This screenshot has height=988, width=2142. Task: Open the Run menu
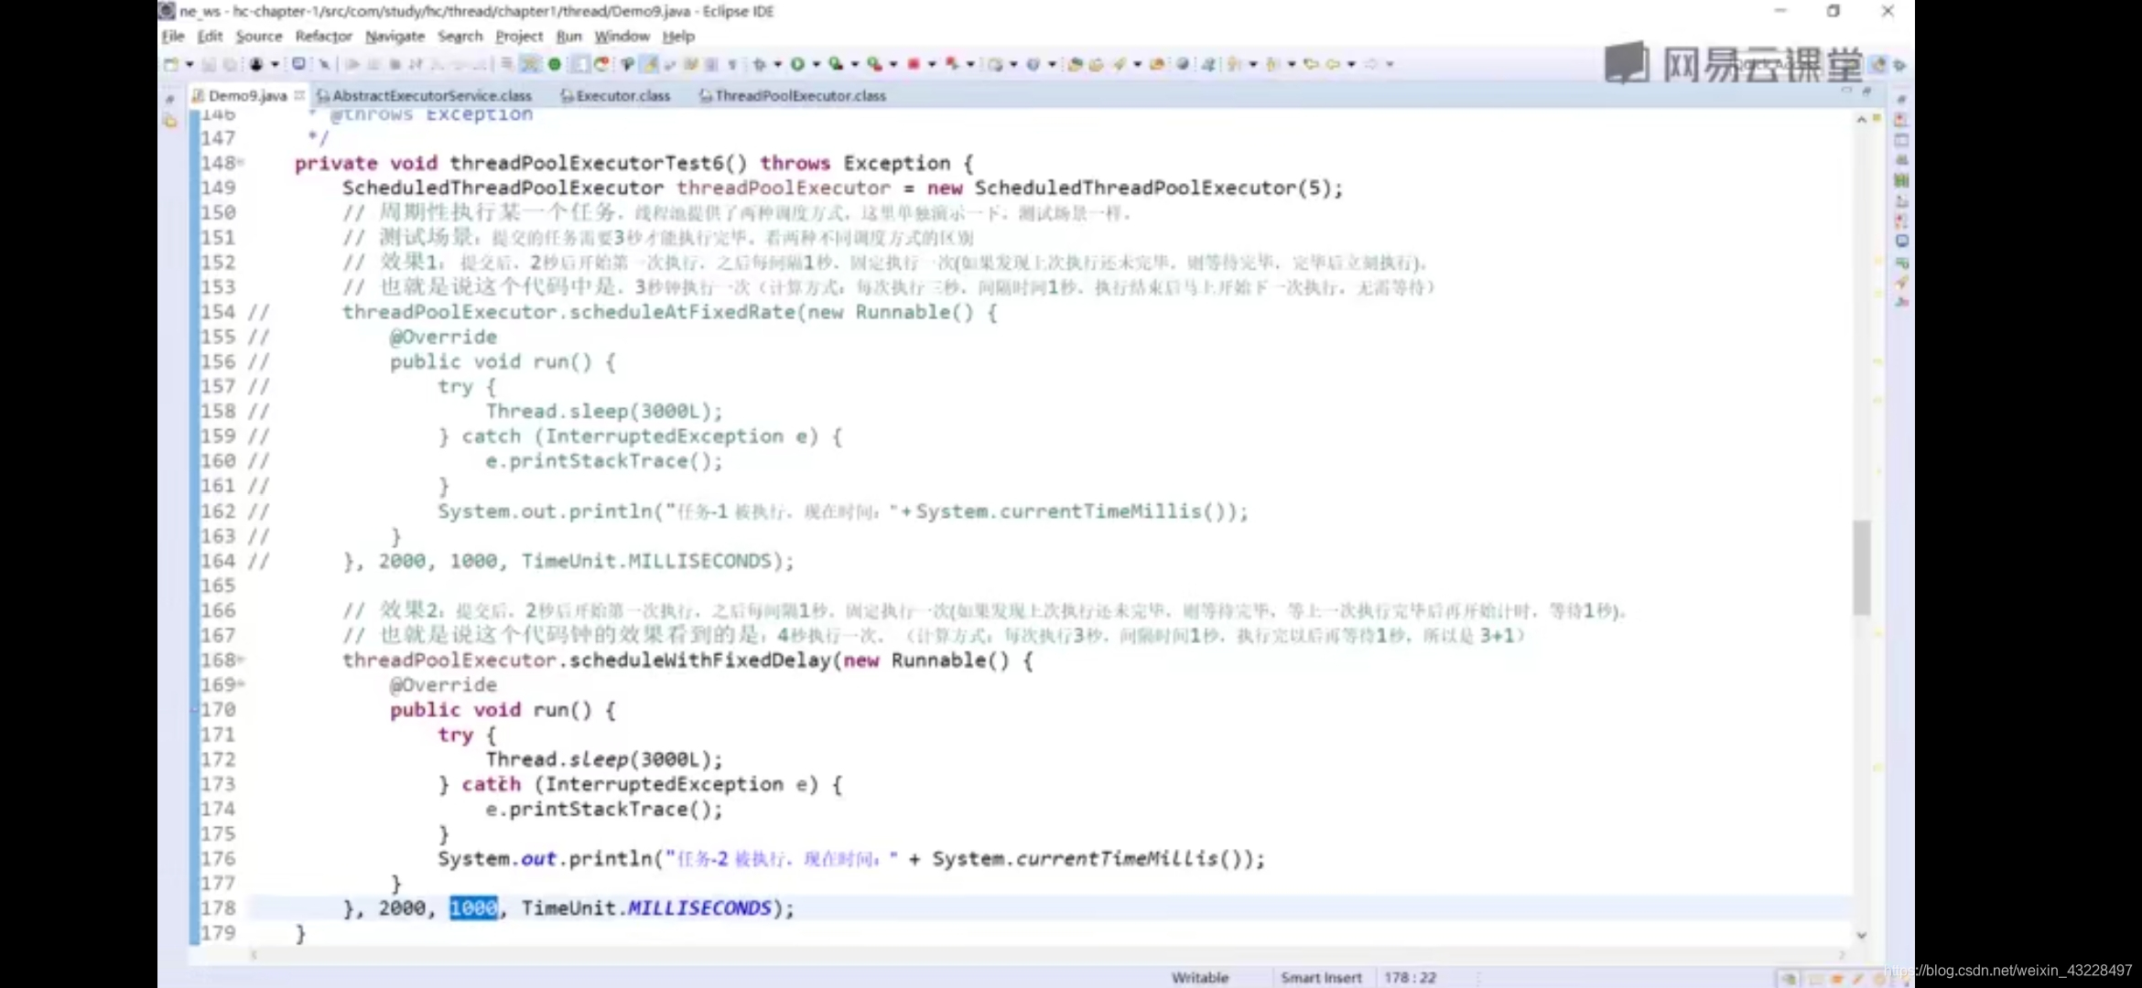(568, 37)
